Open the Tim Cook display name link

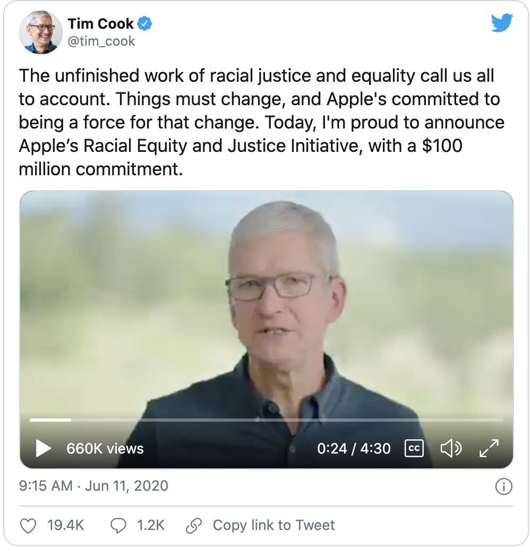[x=100, y=23]
